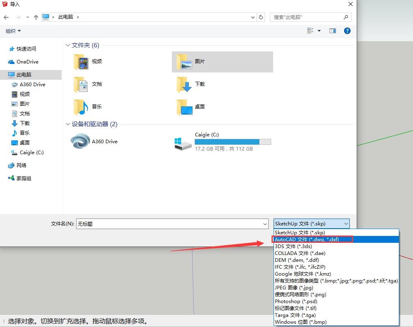Select the 桌面 folder icon
Image resolution: width=413 pixels, height=327 pixels.
click(x=185, y=107)
